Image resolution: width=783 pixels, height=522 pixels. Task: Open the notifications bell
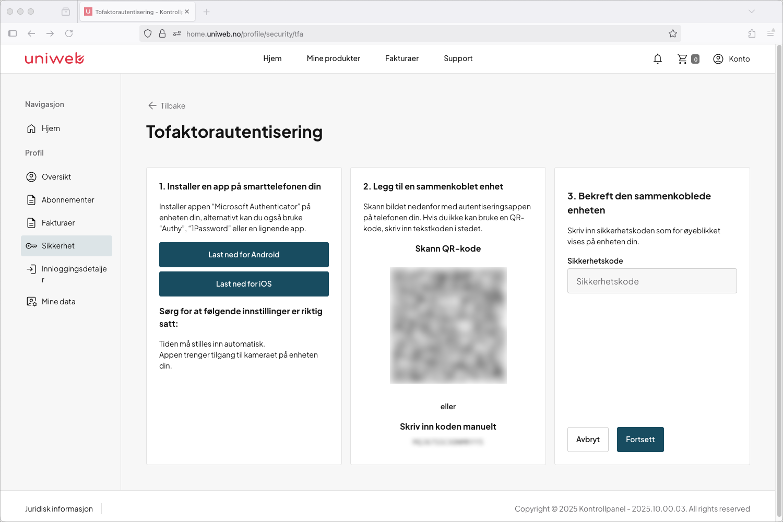658,59
